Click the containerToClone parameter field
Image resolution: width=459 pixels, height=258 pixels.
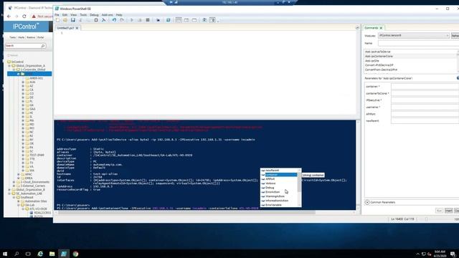click(425, 93)
